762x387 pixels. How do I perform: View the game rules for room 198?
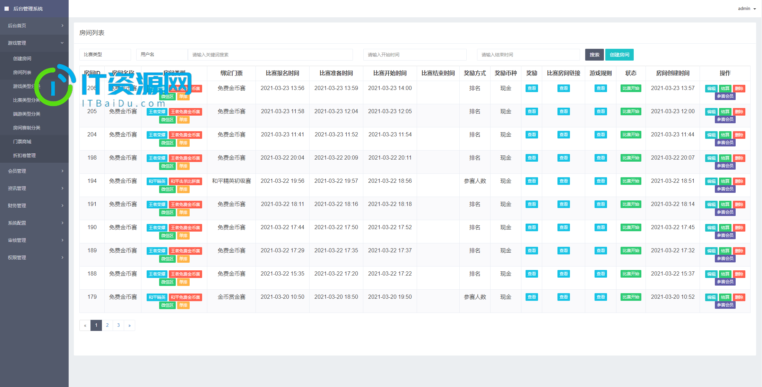(600, 158)
